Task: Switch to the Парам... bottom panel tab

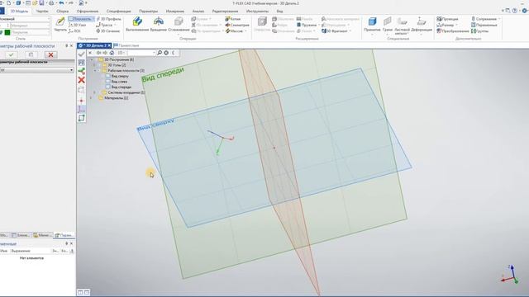Action: click(x=64, y=235)
